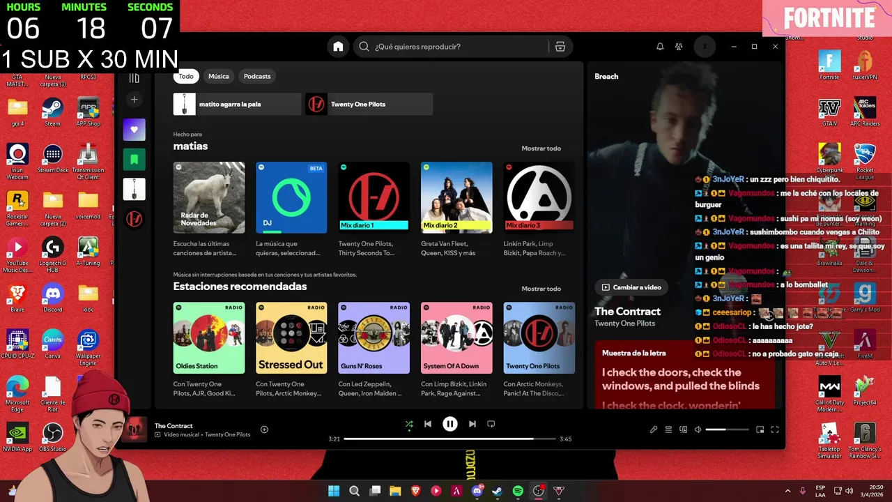Skip to previous track
The height and width of the screenshot is (502, 892).
point(428,424)
